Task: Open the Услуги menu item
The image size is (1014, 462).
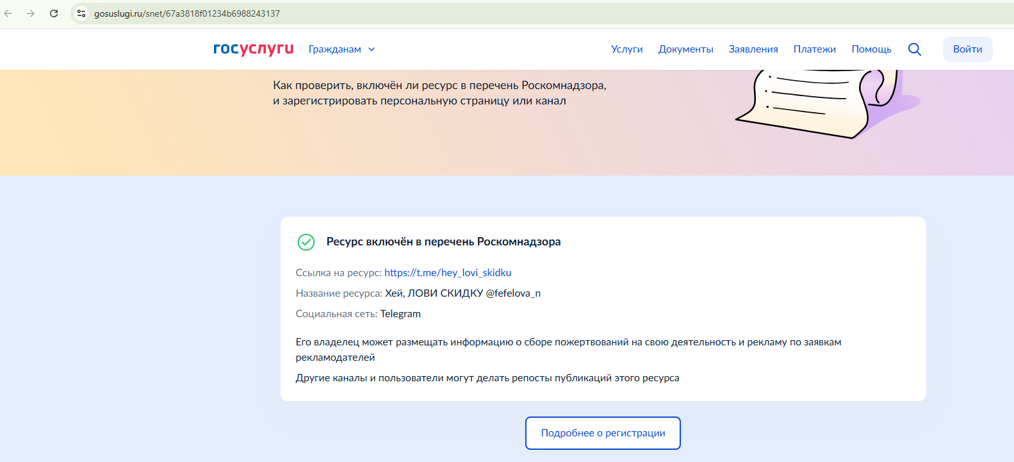Action: point(626,49)
